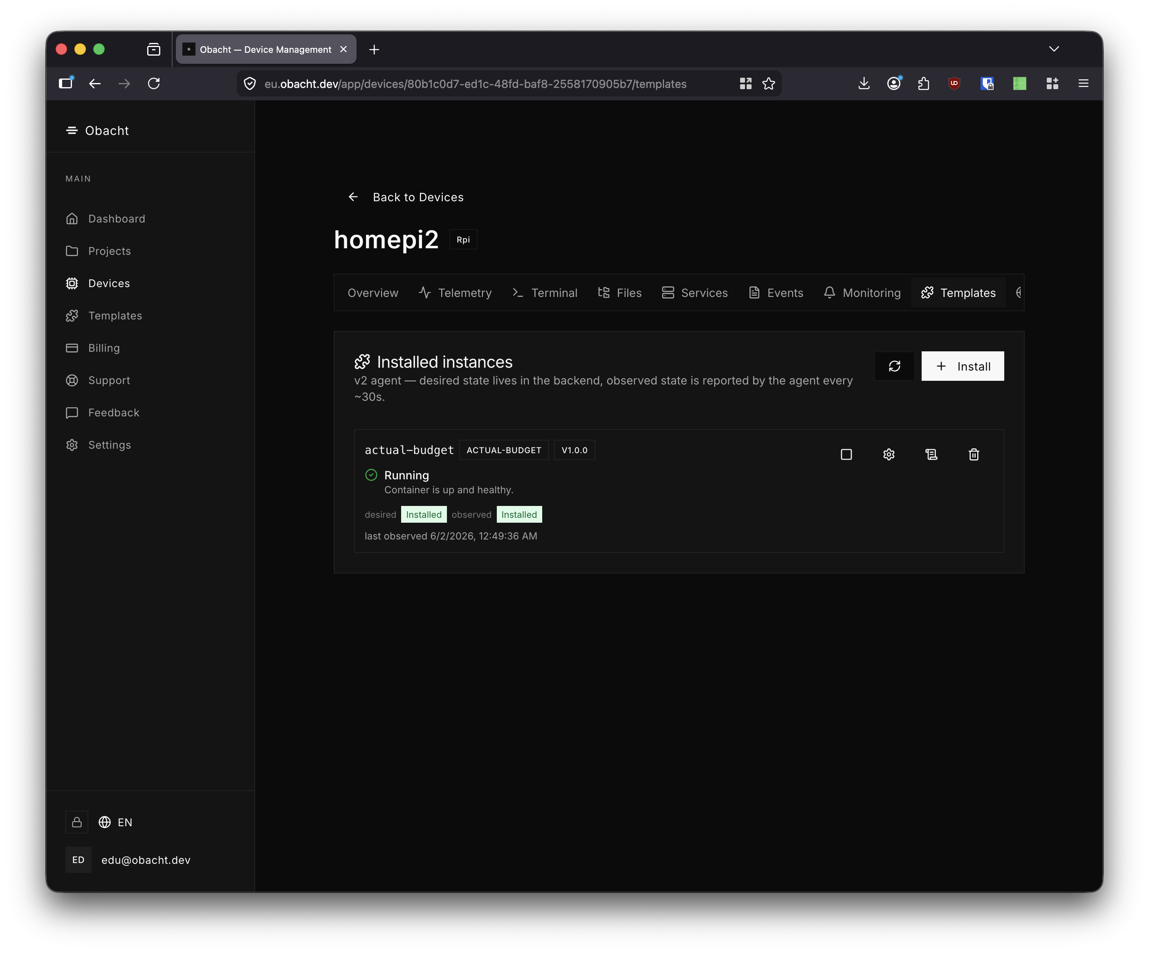
Task: Select the device Templates tab
Action: [958, 293]
